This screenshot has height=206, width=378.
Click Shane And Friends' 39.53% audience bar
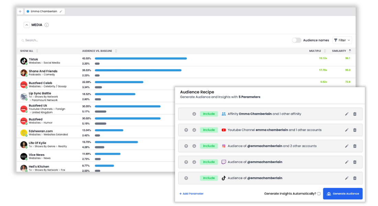coord(138,70)
